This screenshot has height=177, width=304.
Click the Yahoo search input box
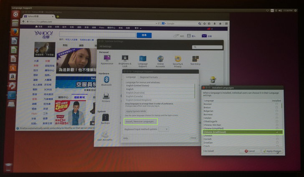point(98,35)
